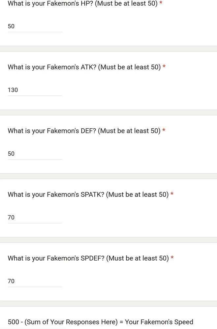
Task: Click the required asterisk next to SPDEF question
Action: [172, 258]
